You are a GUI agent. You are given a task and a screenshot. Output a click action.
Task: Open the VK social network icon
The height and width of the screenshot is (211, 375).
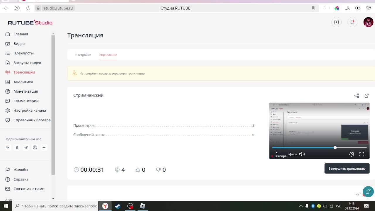tap(8, 147)
